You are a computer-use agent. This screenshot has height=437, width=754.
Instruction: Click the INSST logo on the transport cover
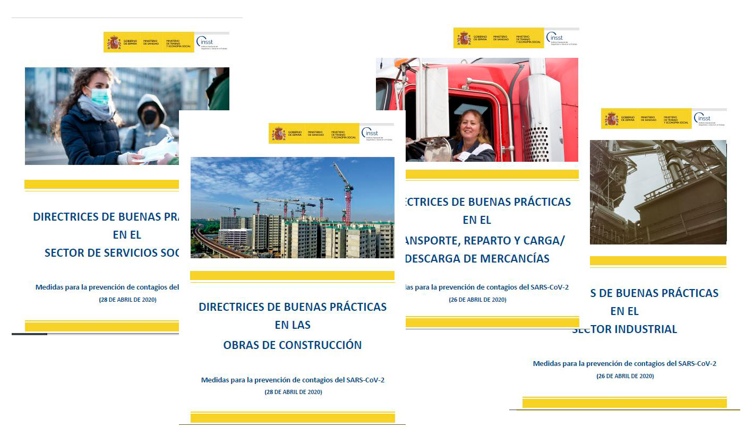562,38
